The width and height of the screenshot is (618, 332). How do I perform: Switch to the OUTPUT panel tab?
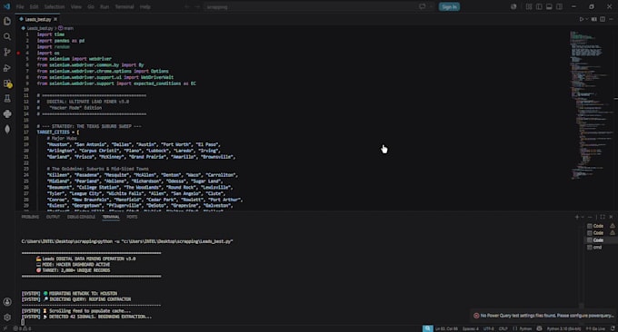point(53,217)
